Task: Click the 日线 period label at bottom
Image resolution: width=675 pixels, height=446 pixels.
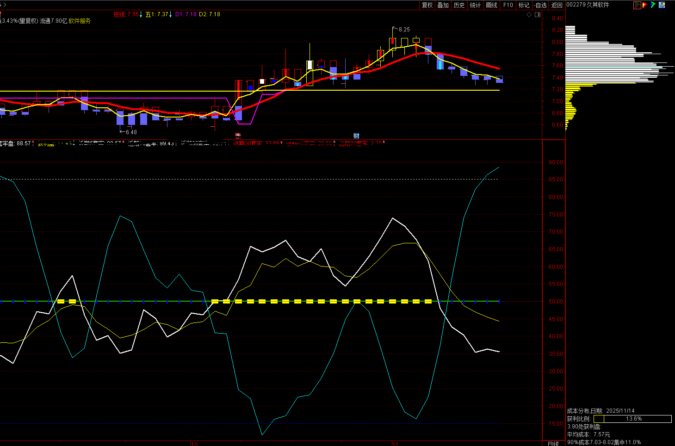Action: point(553,443)
